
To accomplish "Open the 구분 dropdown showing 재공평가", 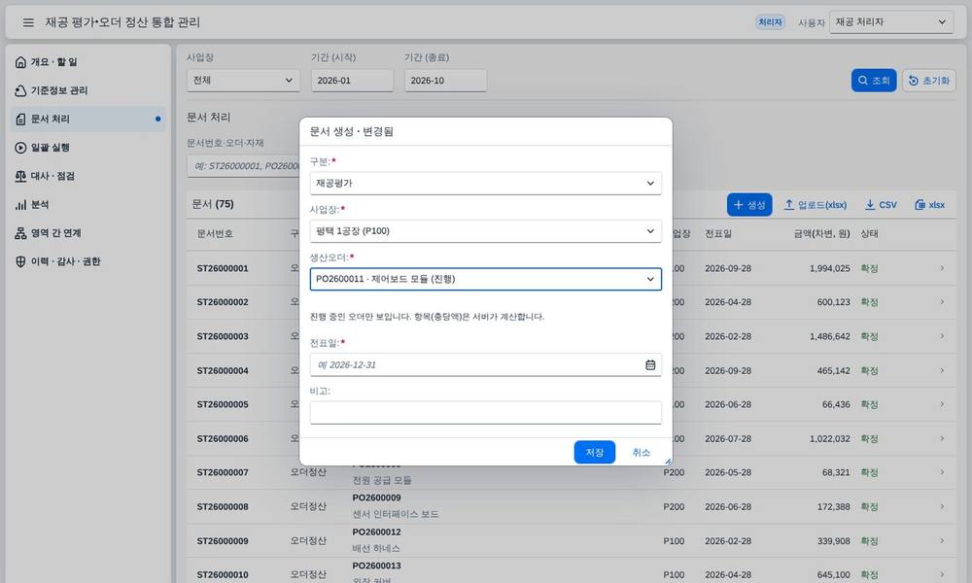I will (x=485, y=184).
